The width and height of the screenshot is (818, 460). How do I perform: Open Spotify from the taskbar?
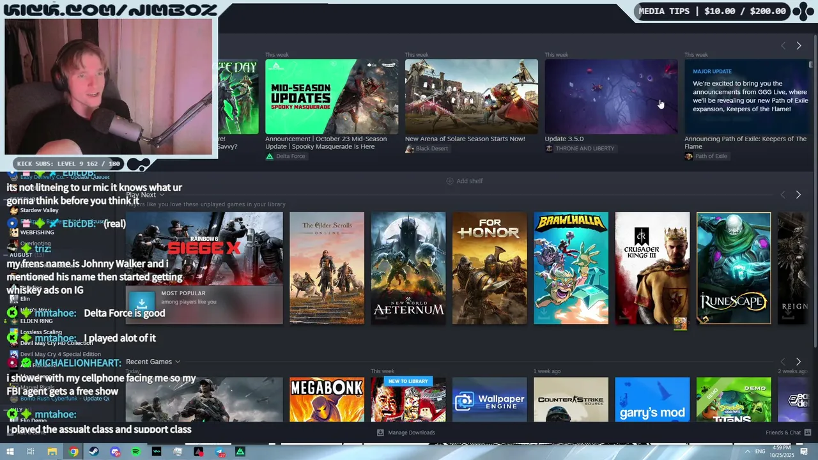click(136, 452)
